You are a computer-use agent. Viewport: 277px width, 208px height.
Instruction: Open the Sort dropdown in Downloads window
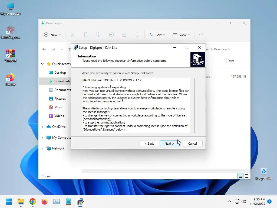[157, 35]
